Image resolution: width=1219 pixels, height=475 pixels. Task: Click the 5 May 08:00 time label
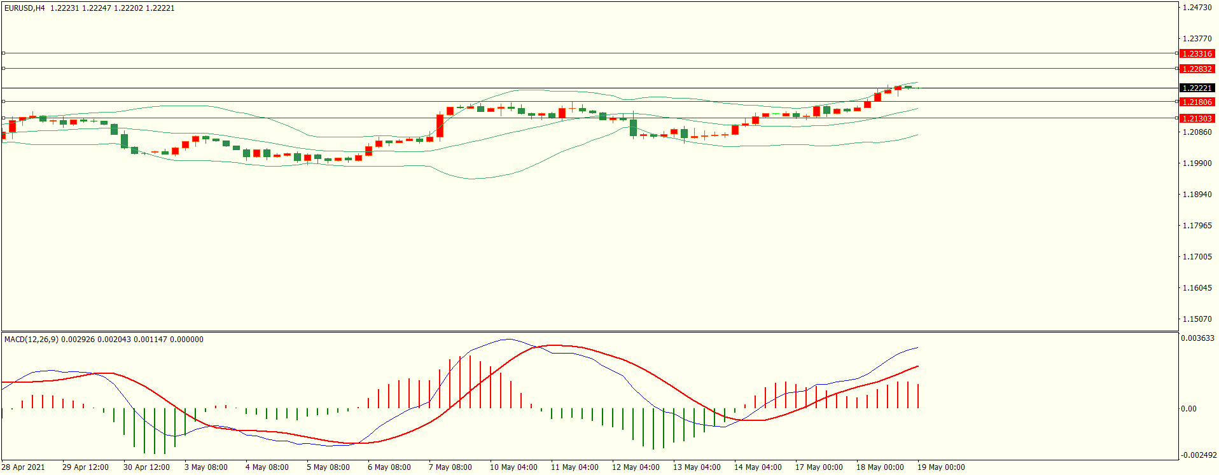click(x=328, y=467)
